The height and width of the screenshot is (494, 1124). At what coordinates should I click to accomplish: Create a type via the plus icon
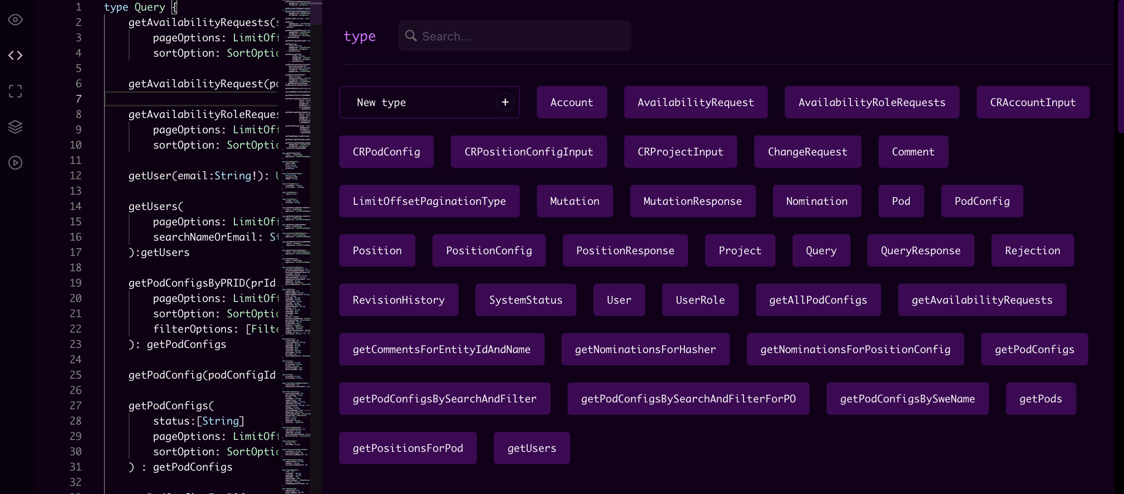[505, 102]
